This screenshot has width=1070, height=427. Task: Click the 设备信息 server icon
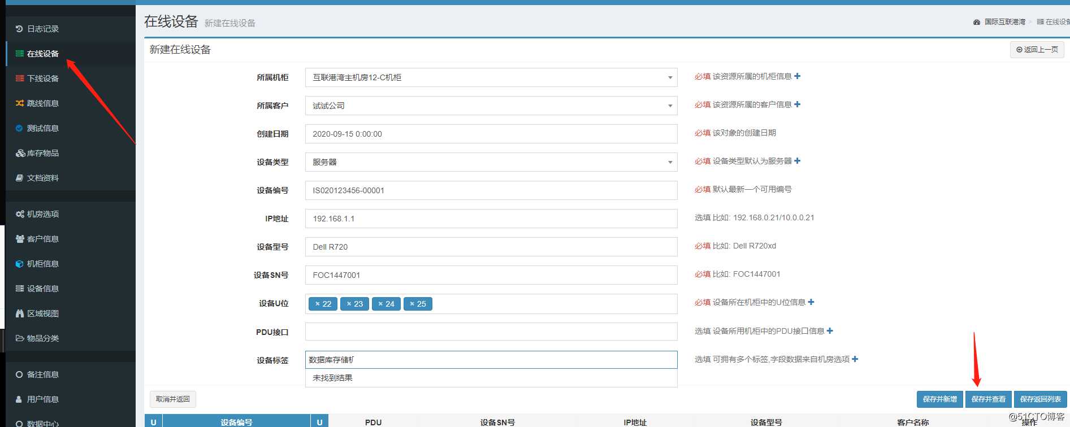tap(20, 289)
